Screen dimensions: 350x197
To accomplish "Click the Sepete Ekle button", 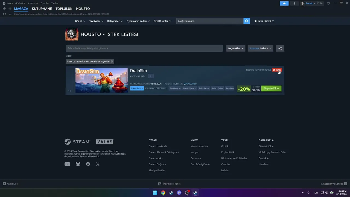I will [x=271, y=88].
